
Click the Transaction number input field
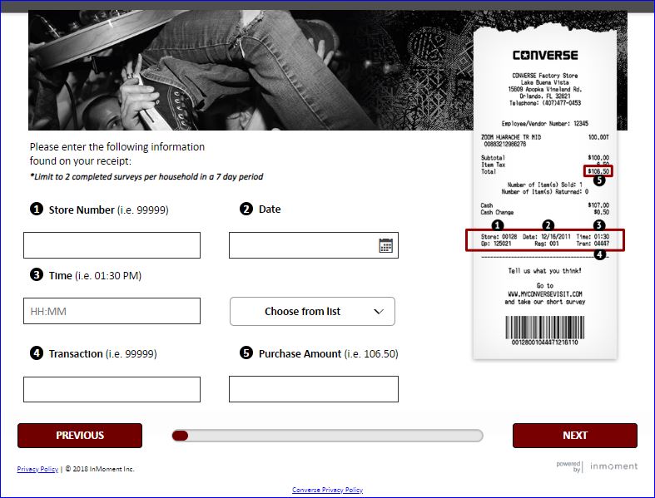coord(112,389)
